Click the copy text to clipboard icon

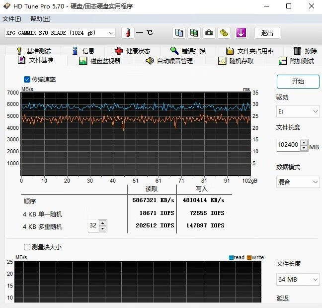[179, 33]
